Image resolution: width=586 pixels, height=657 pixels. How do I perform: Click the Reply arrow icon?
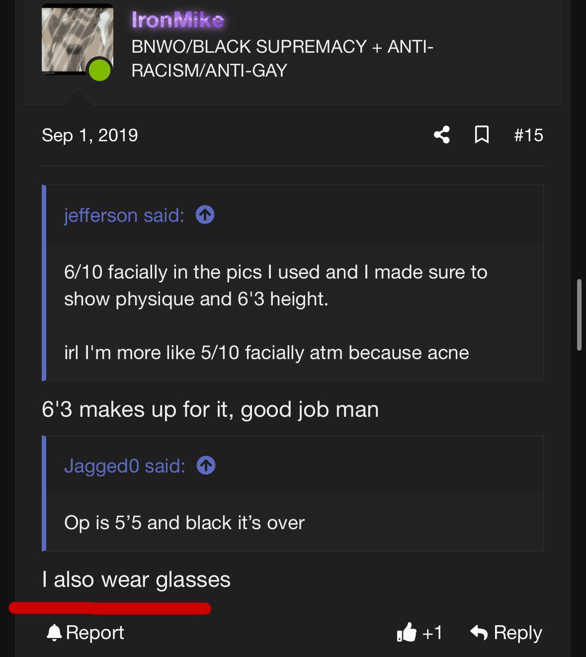(479, 633)
